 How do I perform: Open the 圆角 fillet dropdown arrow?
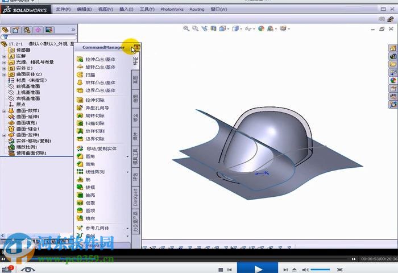[127, 156]
